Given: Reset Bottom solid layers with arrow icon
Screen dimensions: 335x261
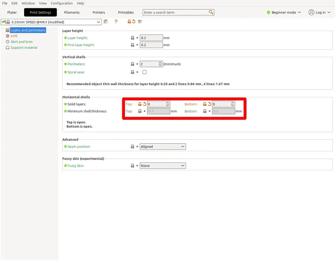Looking at the screenshot, I should (x=209, y=104).
